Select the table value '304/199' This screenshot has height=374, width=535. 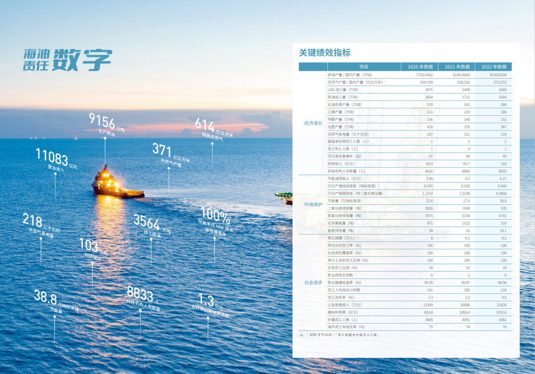pyautogui.click(x=426, y=82)
